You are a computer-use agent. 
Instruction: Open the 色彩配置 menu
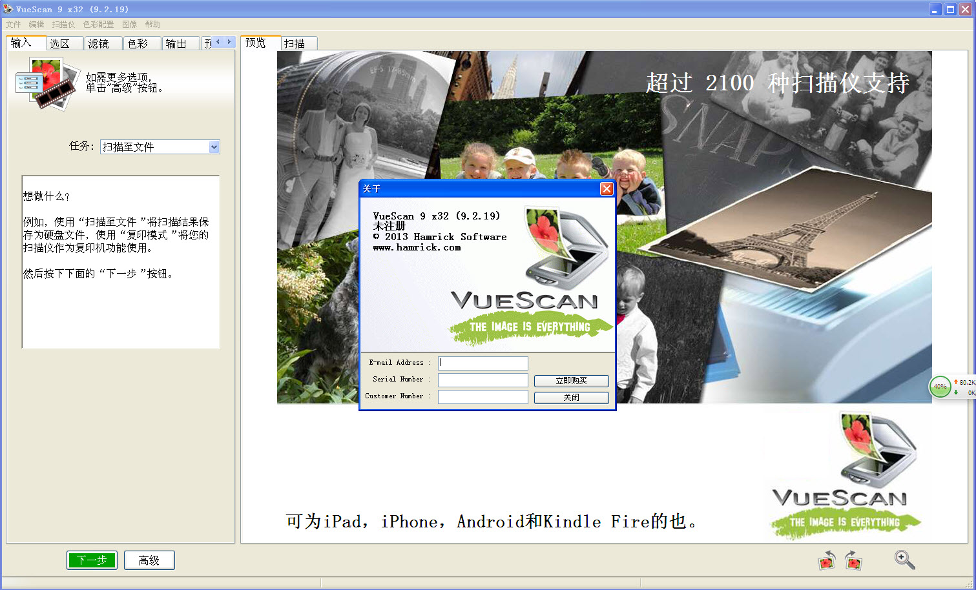pyautogui.click(x=98, y=25)
